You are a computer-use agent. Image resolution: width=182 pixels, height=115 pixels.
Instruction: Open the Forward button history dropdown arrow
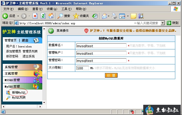(29, 16)
